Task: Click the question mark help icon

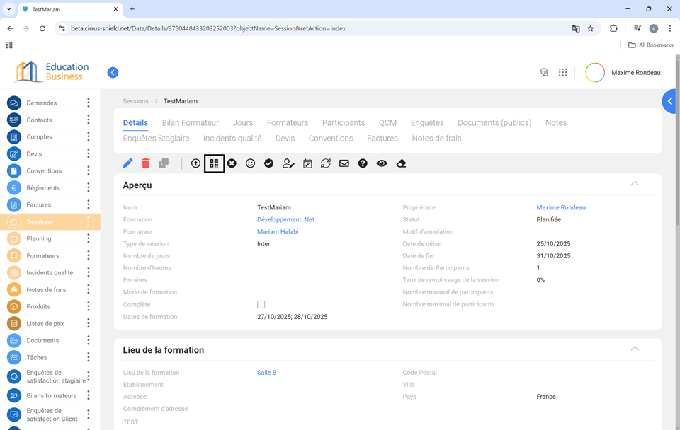Action: pos(363,163)
